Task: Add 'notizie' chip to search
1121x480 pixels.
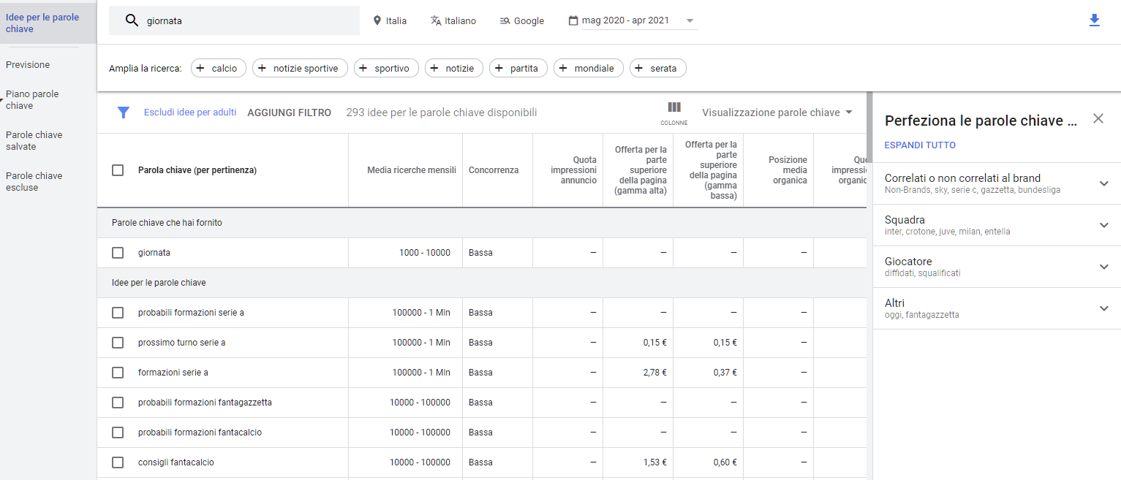Action: tap(454, 68)
